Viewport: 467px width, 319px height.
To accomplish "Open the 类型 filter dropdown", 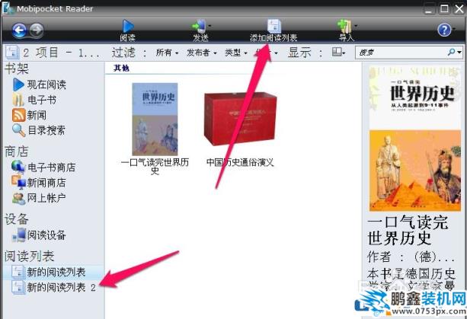I will point(236,53).
